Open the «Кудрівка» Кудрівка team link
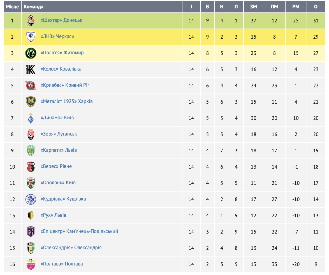This screenshot has width=329, height=275. point(63,199)
